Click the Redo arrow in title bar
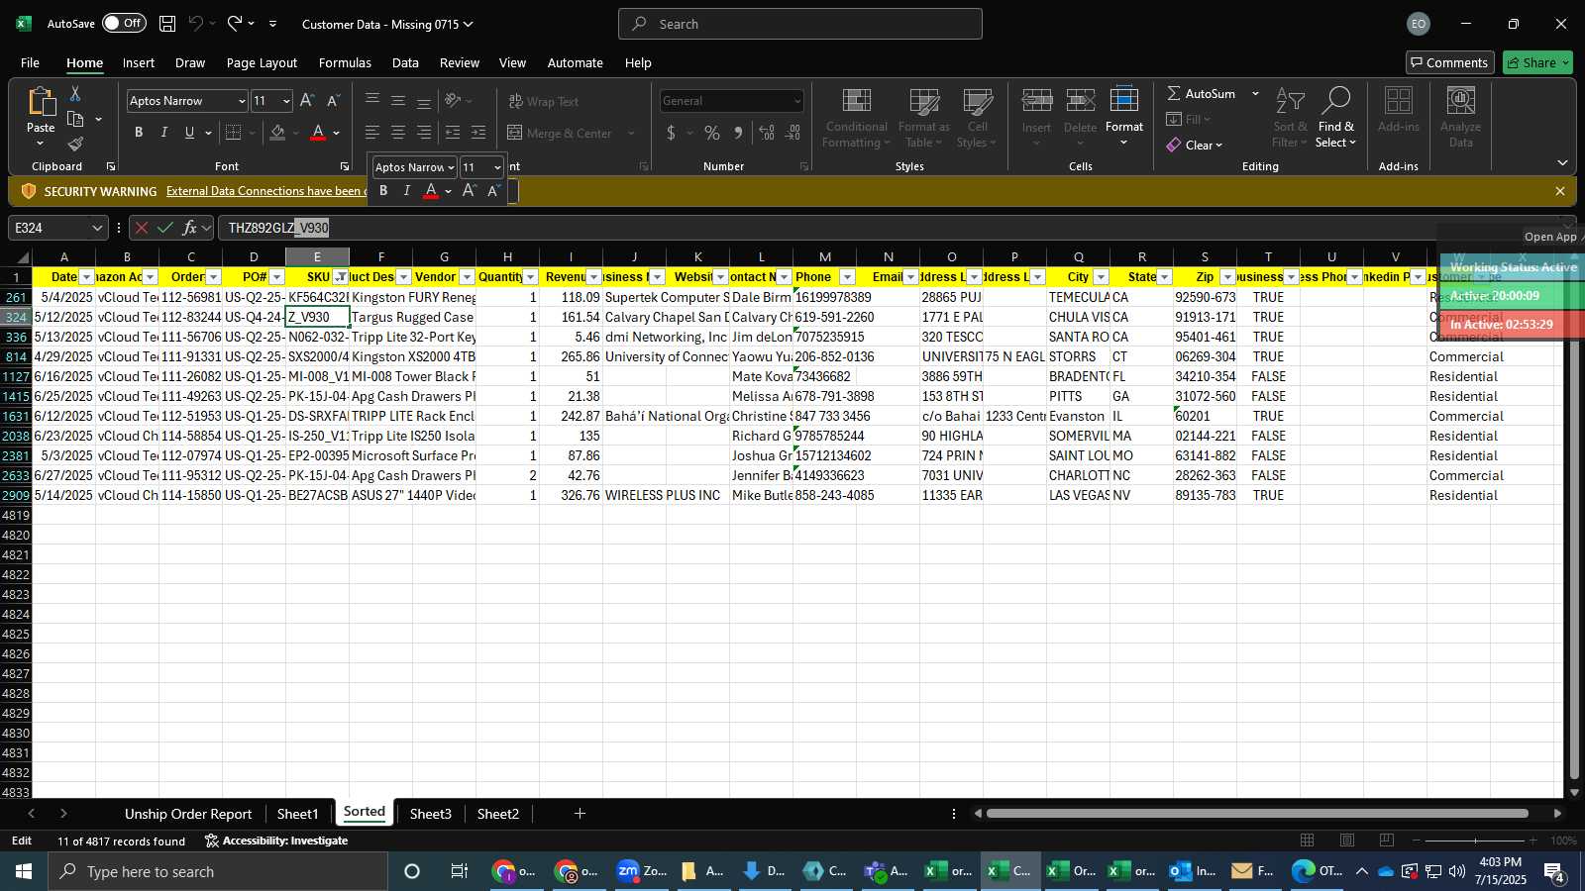The height and width of the screenshot is (891, 1585). 235,24
